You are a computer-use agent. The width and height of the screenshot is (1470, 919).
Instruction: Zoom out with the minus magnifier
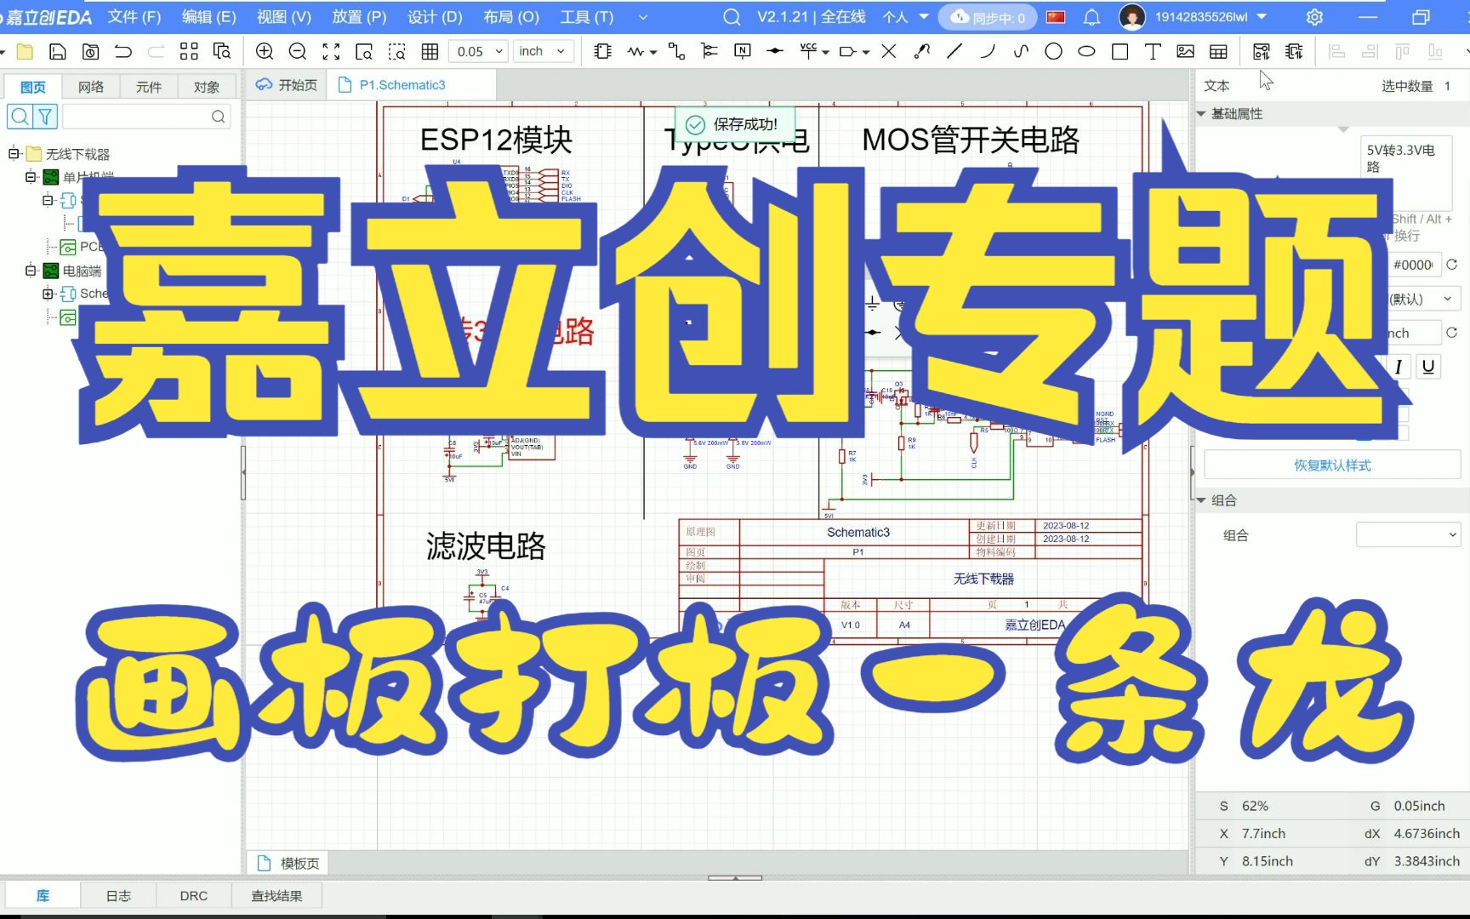tap(298, 52)
